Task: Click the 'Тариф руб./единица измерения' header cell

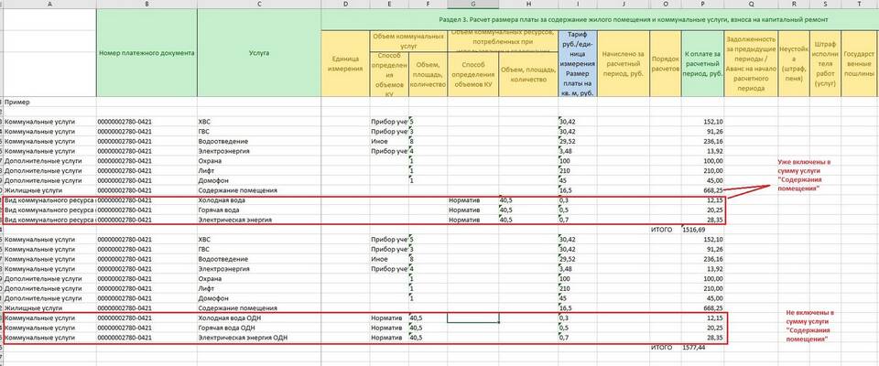Action: (x=578, y=64)
